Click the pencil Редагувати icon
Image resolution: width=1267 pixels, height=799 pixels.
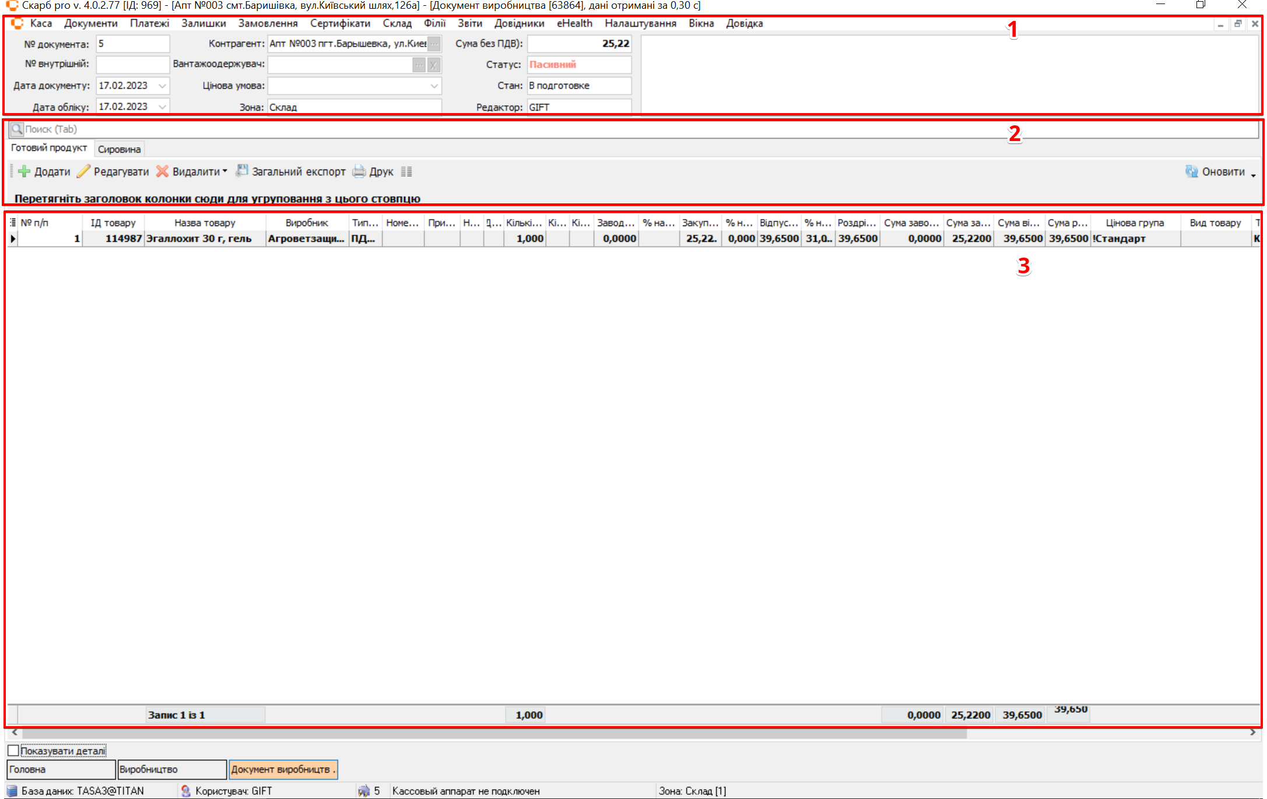[84, 171]
